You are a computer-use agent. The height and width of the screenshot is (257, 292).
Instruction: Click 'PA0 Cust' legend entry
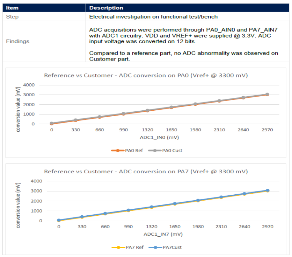[165, 151]
